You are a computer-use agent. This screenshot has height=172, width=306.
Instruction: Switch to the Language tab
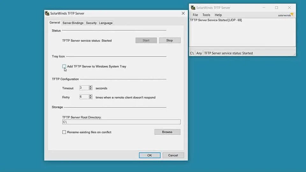[x=106, y=23]
